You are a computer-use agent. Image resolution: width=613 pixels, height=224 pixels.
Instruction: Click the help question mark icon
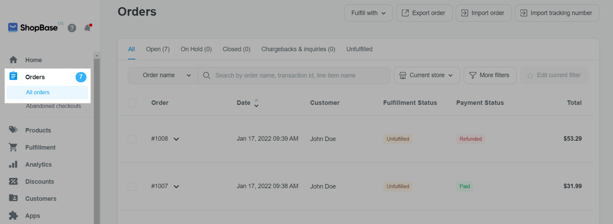72,28
